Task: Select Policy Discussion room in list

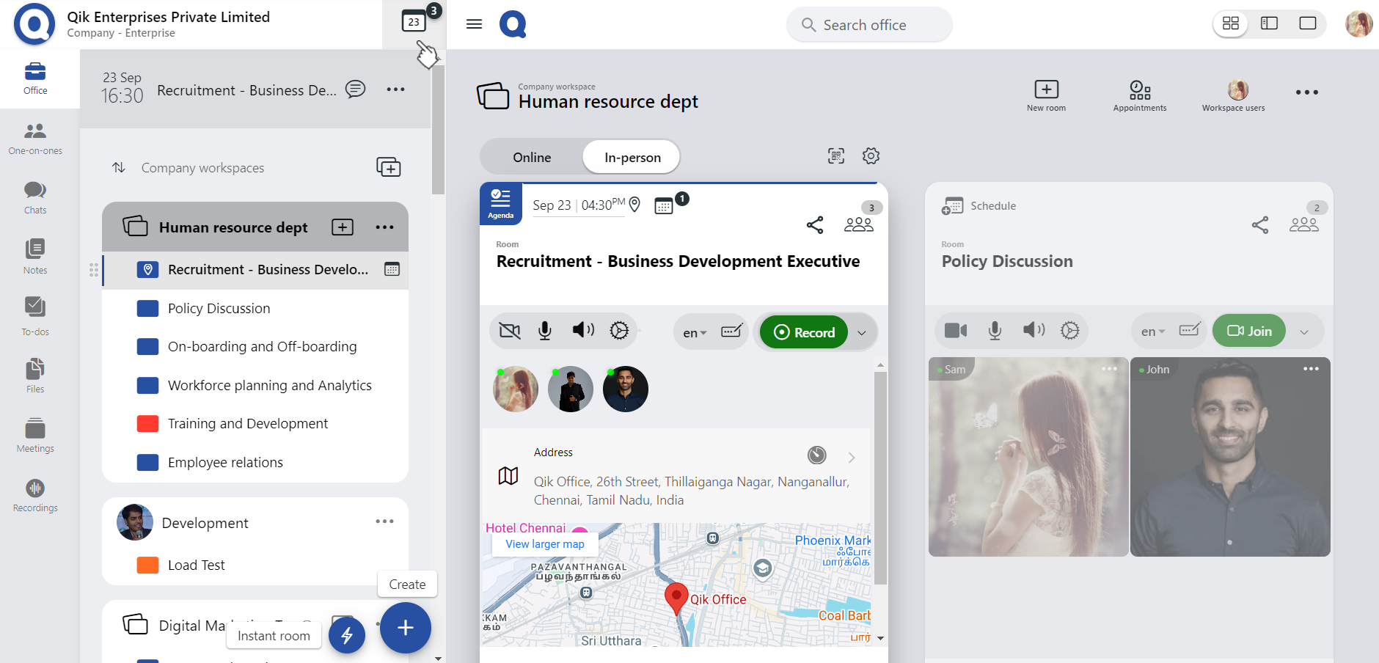Action: tap(219, 309)
